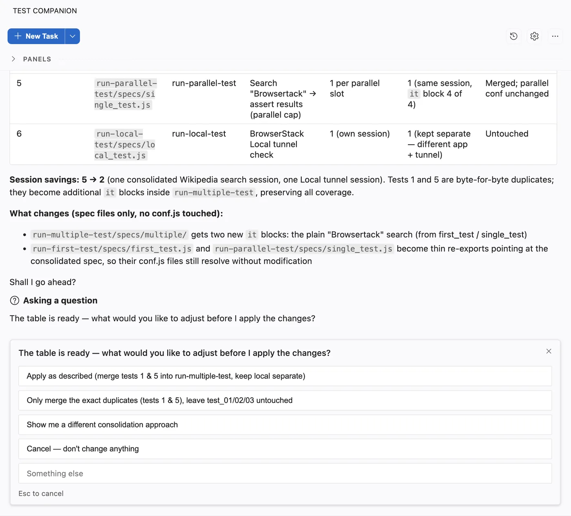Focus the "Something else" input field
Viewport: 571px width, 516px height.
(x=285, y=474)
